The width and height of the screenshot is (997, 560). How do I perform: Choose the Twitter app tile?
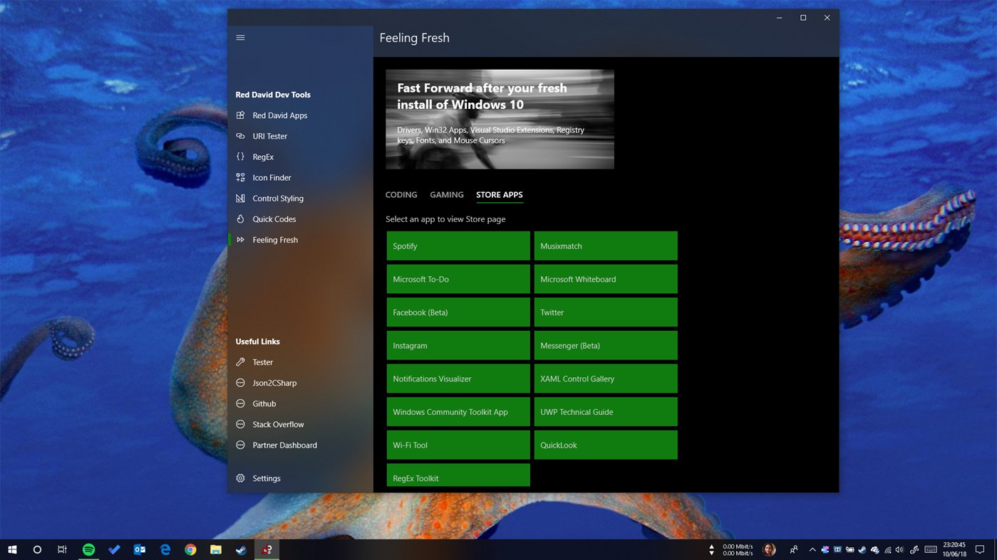[x=606, y=312]
